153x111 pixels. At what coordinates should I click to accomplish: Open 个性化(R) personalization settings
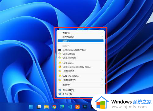[80, 94]
